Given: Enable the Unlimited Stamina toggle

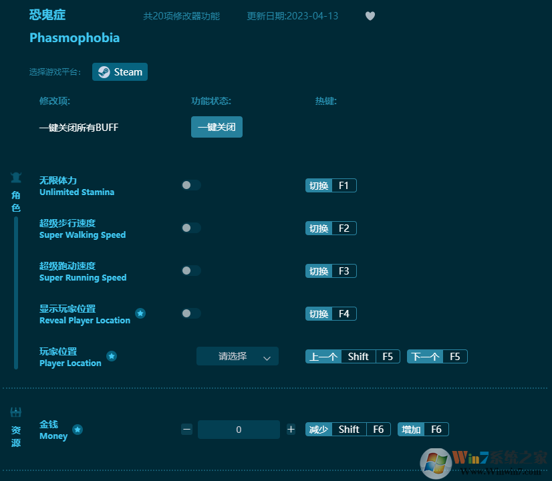Looking at the screenshot, I should point(191,185).
